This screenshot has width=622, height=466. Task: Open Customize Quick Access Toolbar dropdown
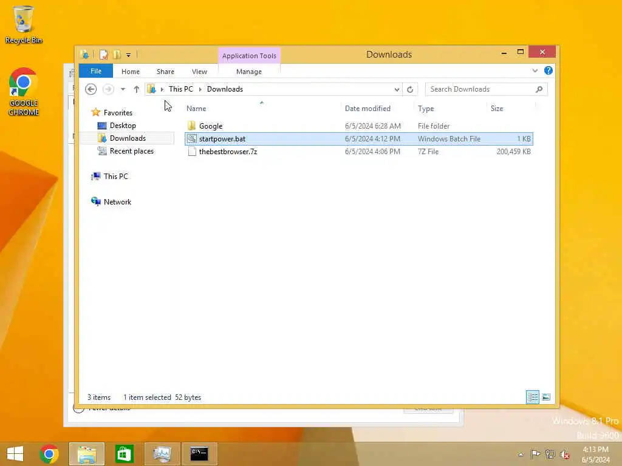(129, 55)
